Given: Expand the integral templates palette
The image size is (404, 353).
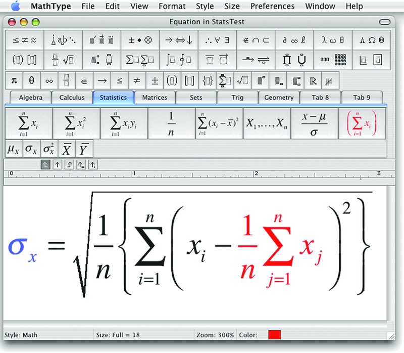Looking at the screenshot, I should [x=179, y=60].
